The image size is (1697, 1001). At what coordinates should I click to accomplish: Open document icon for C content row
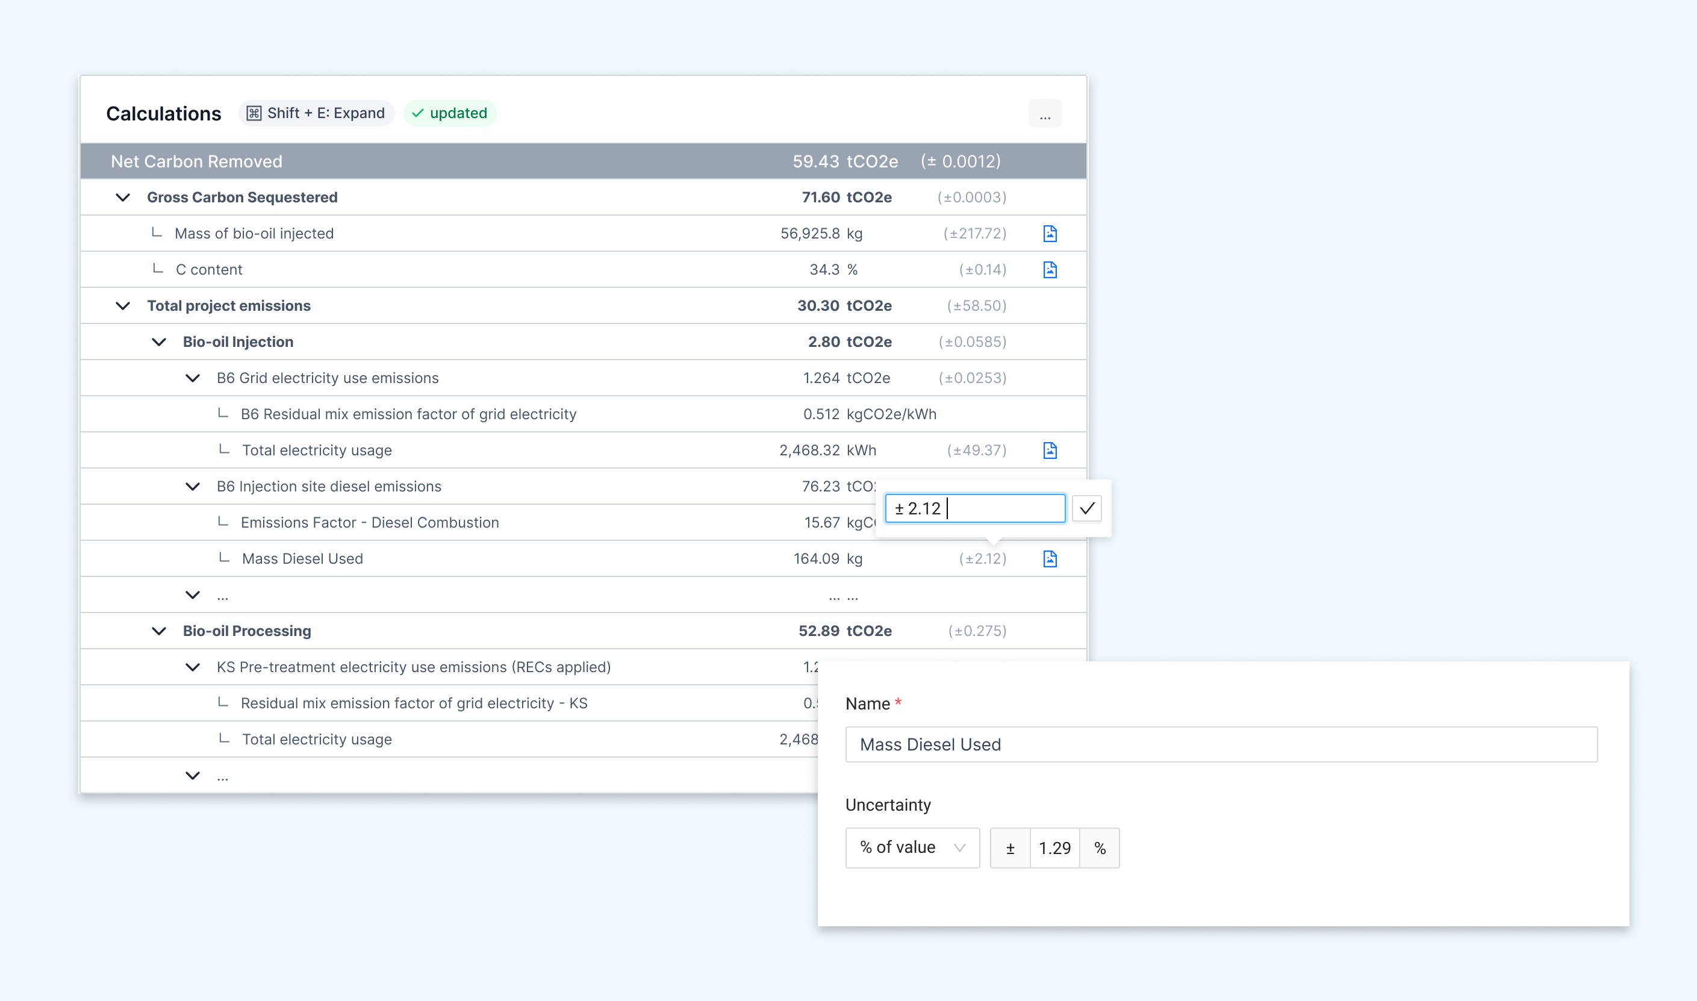point(1049,270)
